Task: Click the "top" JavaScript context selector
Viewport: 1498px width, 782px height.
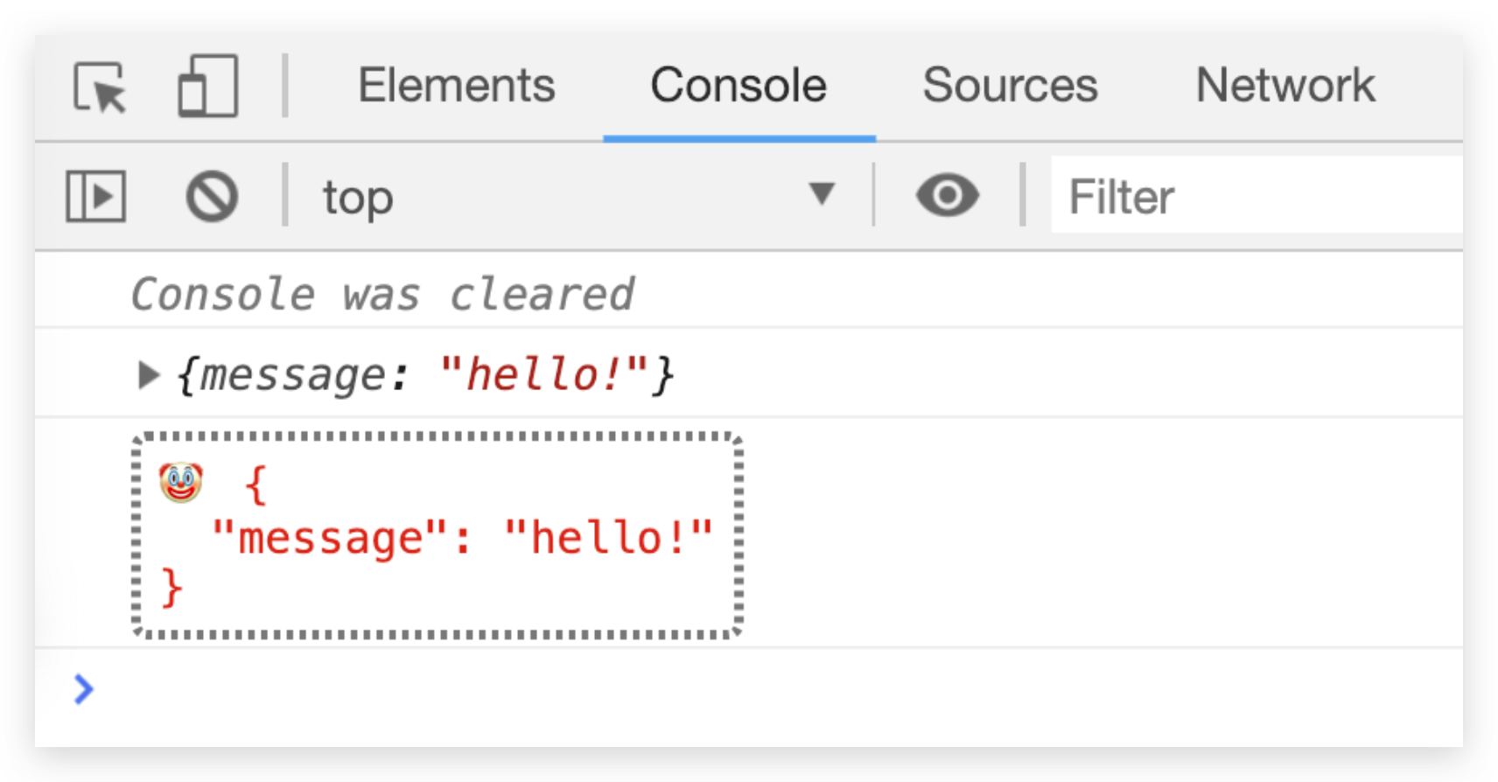Action: tap(358, 197)
